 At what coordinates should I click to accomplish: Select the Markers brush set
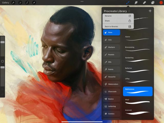point(111,47)
